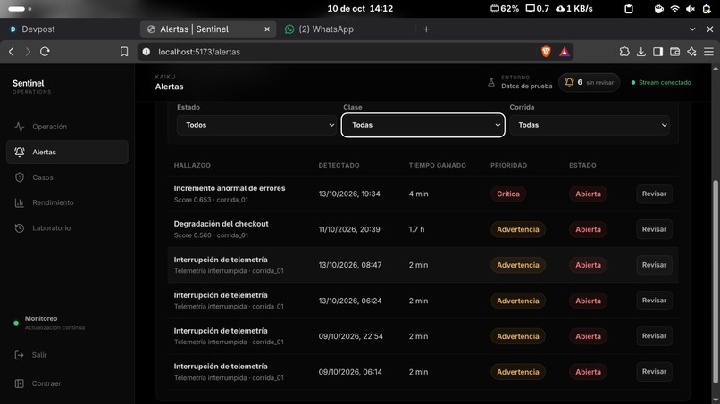Open the Brave Wallet icon

click(x=674, y=52)
